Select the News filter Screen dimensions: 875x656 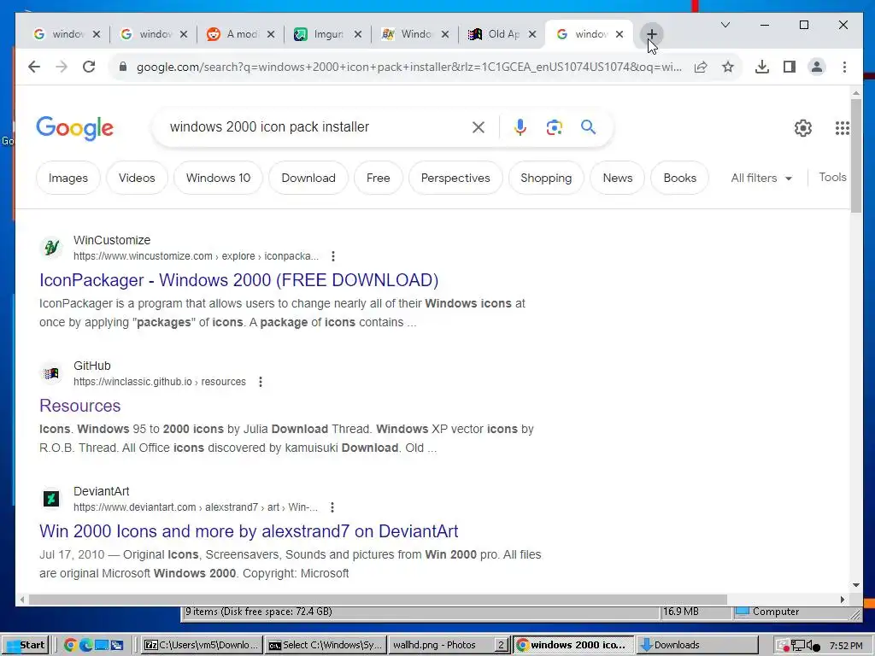pos(617,178)
